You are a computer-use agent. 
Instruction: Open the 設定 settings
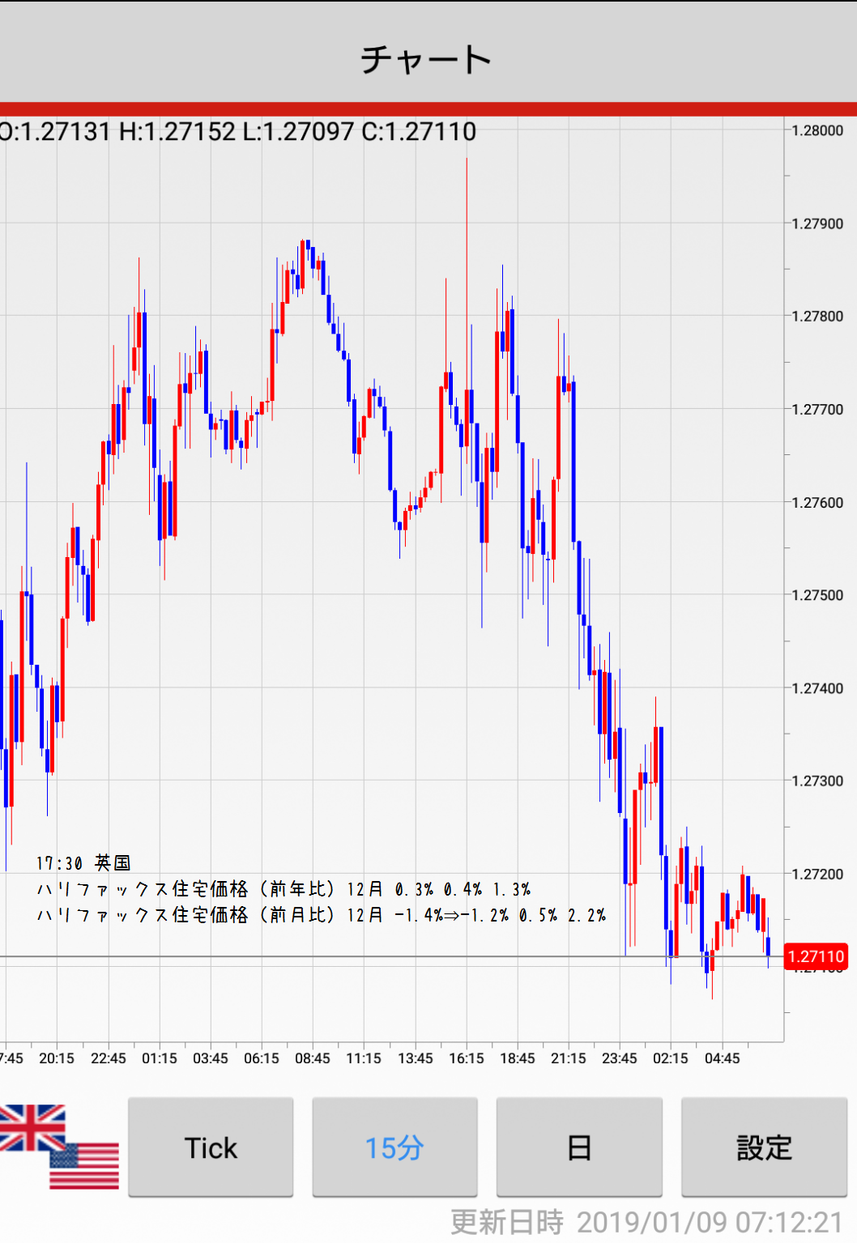(764, 1147)
